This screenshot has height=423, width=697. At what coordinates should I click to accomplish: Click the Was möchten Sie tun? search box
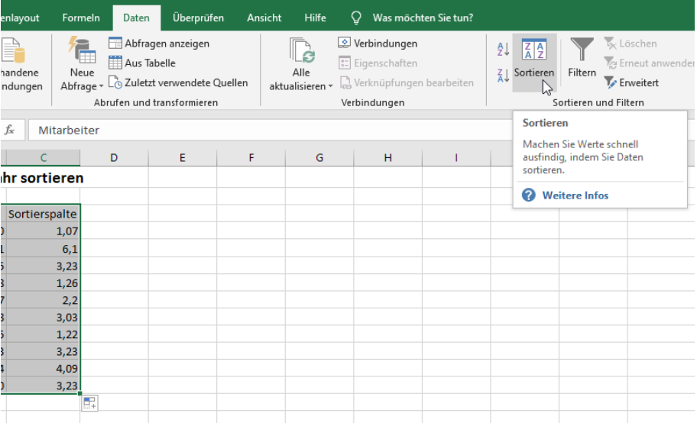pyautogui.click(x=423, y=18)
